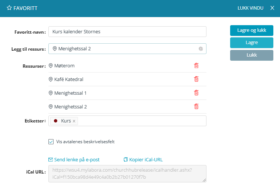This screenshot has width=280, height=185.
Task: Open the Legg til ressurs combo box
Action: [x=126, y=48]
